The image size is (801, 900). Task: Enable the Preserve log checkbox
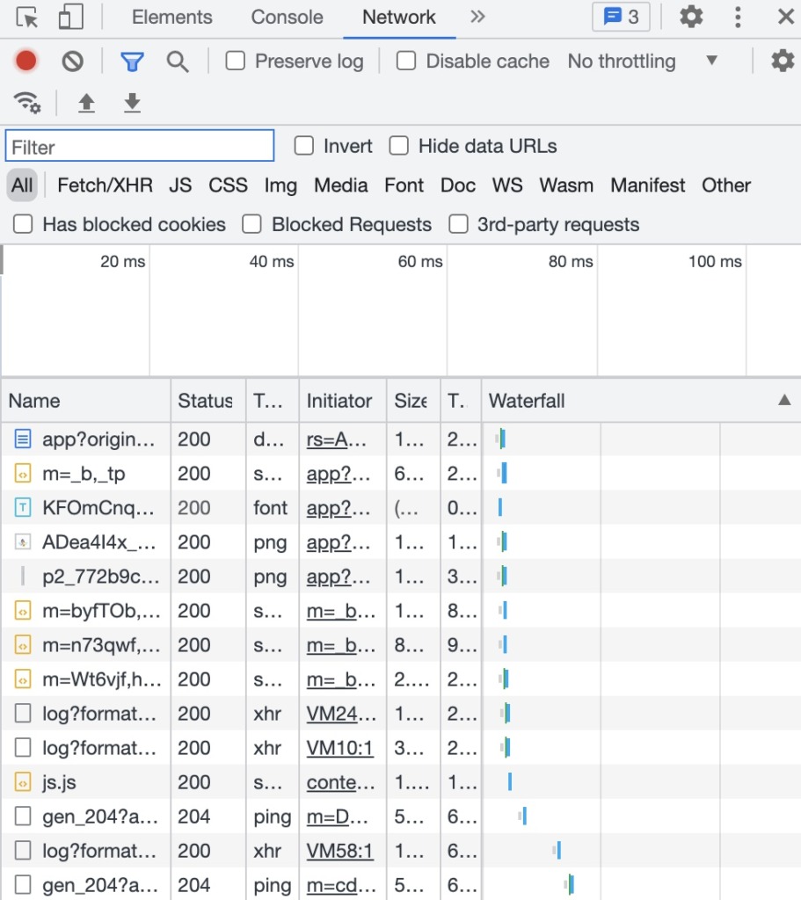pyautogui.click(x=236, y=61)
